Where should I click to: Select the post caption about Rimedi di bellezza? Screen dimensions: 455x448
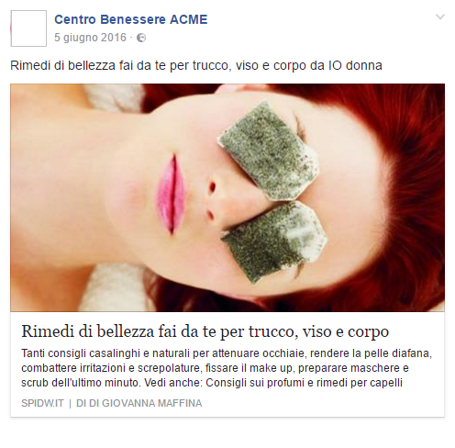pos(196,65)
